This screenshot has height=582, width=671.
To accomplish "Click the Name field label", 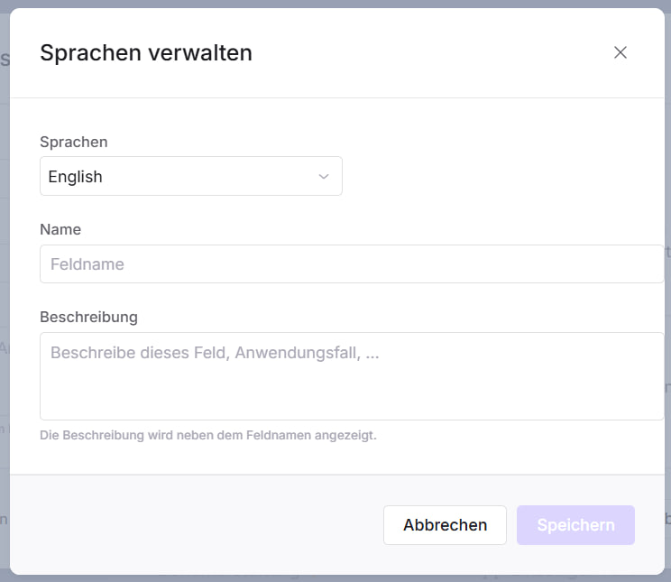I will coord(60,229).
